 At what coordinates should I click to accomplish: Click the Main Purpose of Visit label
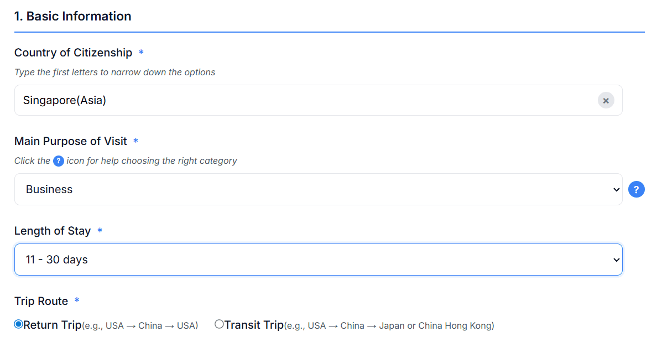coord(71,141)
